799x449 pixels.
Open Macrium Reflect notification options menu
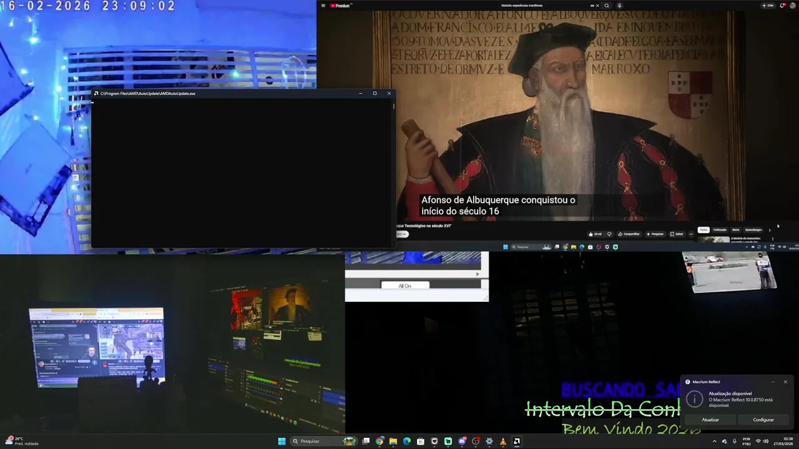click(773, 382)
